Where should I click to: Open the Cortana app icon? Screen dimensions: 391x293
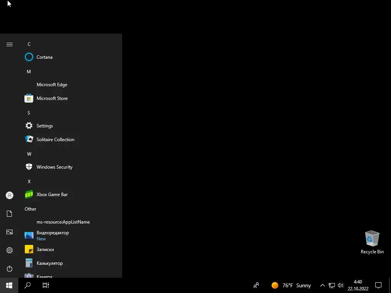pos(29,57)
